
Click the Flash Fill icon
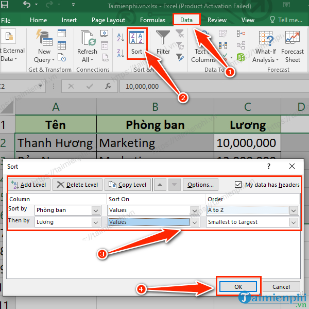[x=223, y=34]
